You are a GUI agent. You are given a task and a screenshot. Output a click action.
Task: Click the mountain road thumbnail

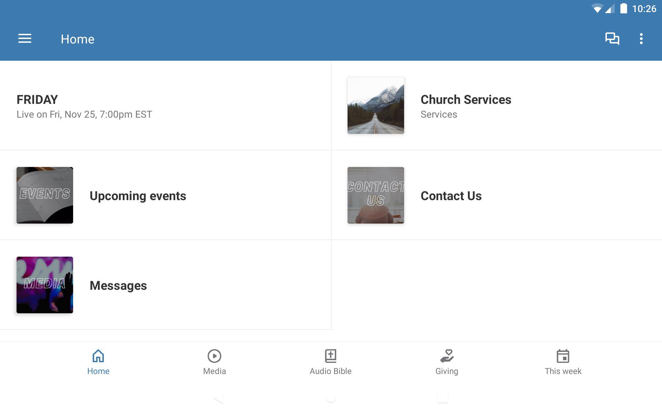click(375, 106)
